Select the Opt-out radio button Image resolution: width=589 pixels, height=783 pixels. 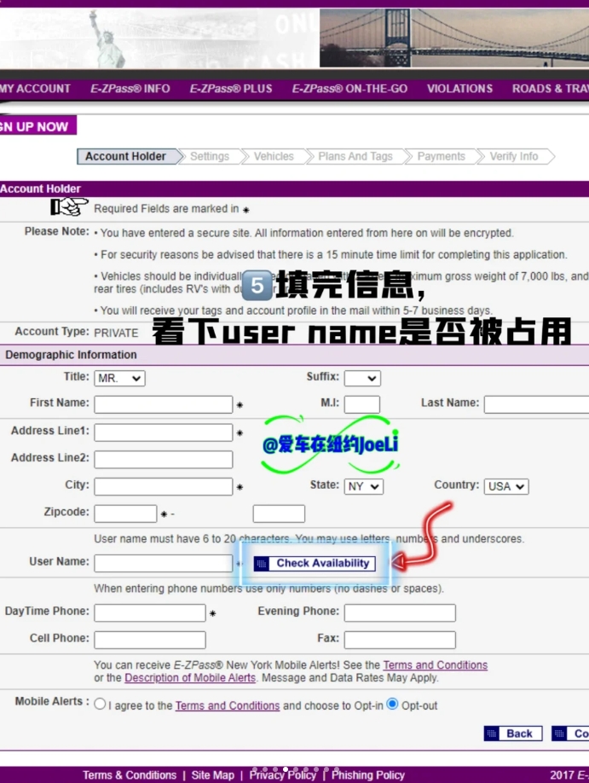392,704
